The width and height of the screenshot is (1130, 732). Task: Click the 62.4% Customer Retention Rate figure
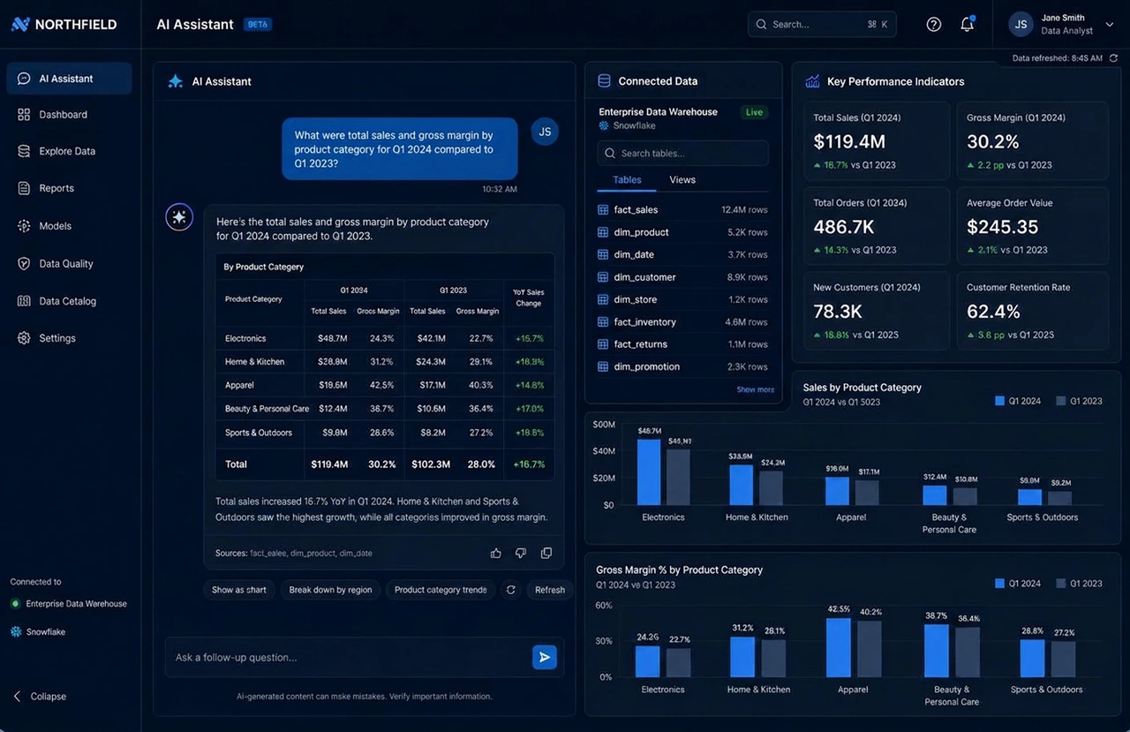click(993, 312)
